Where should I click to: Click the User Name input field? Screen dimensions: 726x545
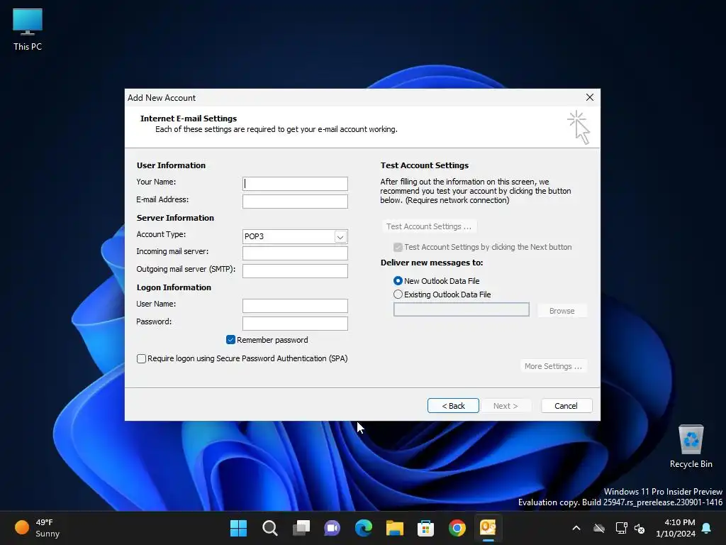[295, 305]
